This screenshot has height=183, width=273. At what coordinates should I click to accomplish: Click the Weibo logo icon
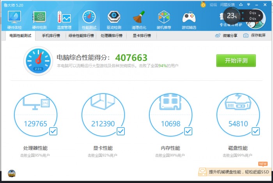[218, 36]
